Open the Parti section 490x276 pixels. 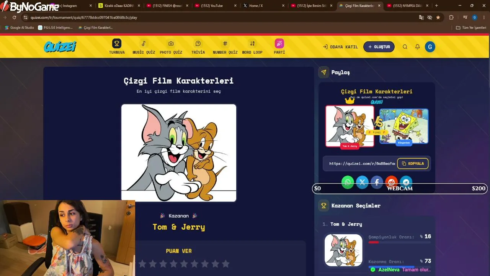coord(279,47)
